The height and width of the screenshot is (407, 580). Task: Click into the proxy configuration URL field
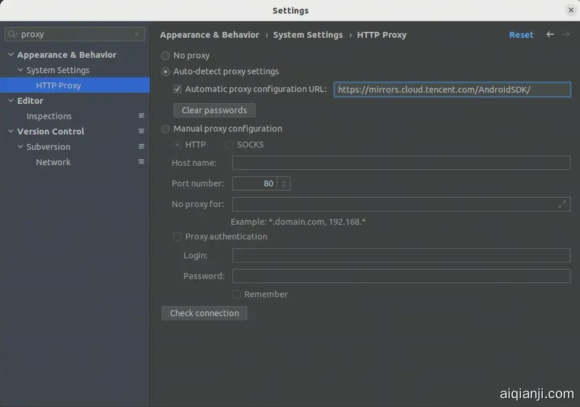click(x=452, y=90)
